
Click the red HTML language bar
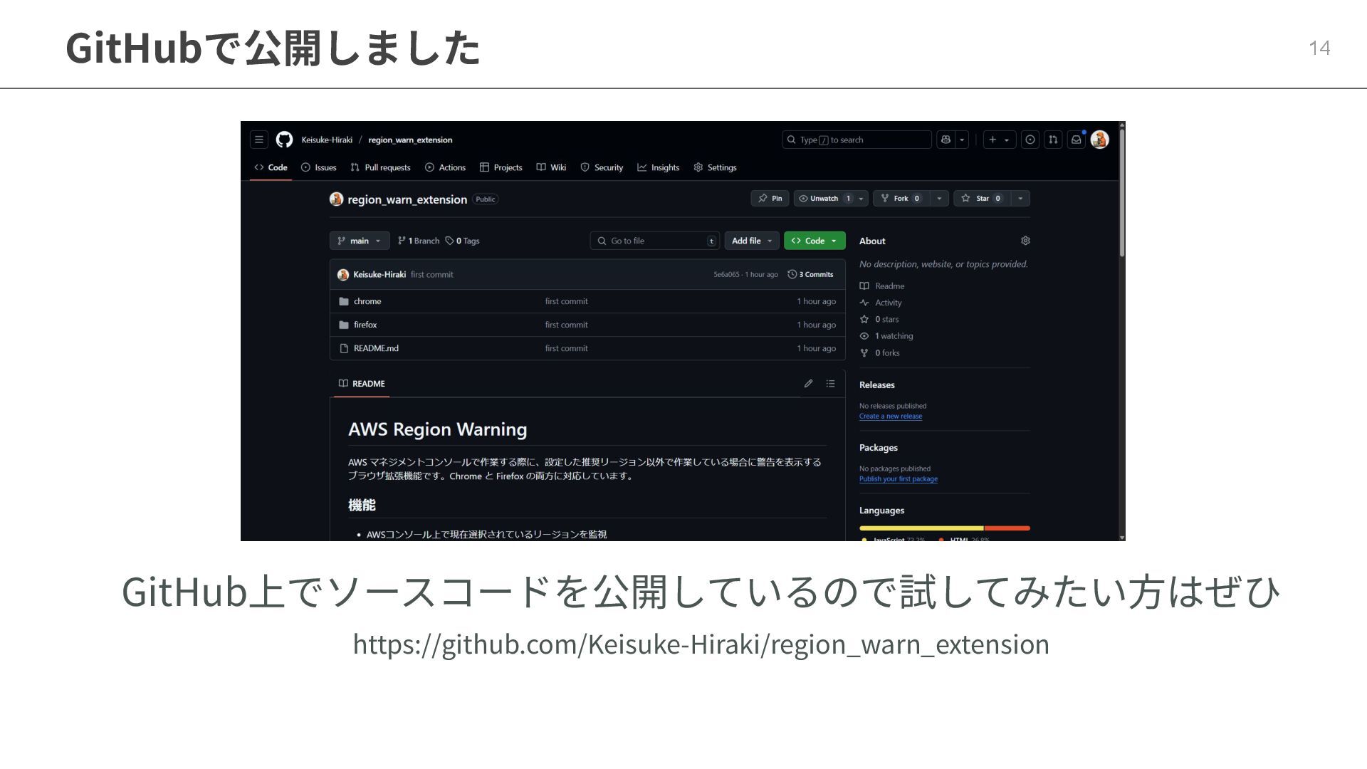(1007, 528)
